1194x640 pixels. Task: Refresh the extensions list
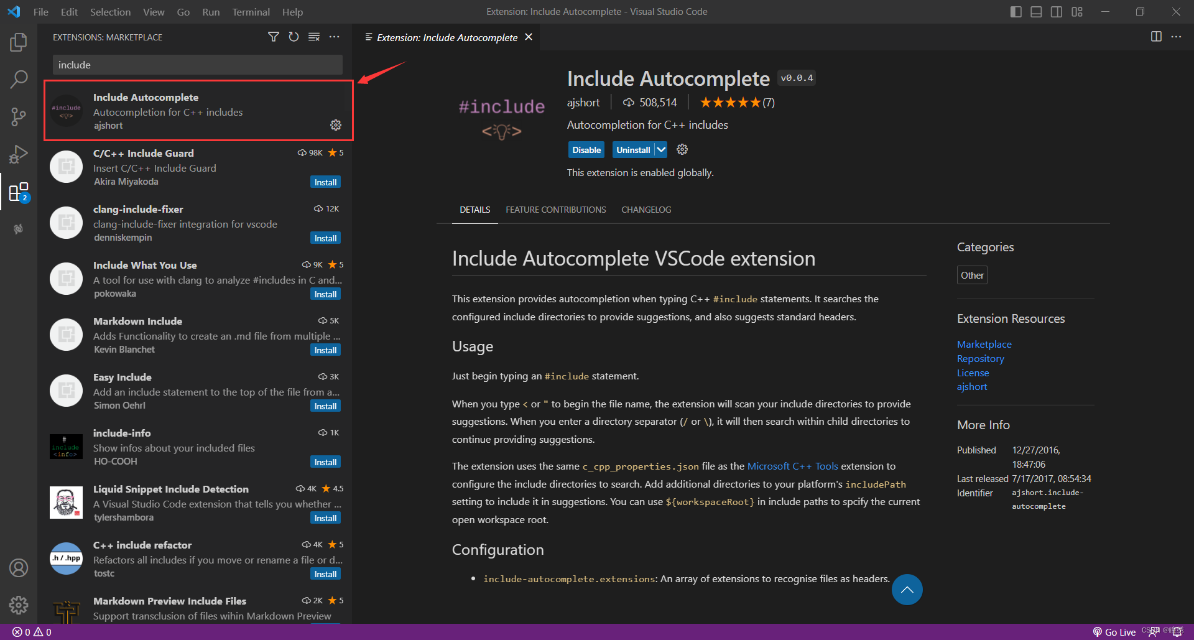(294, 37)
